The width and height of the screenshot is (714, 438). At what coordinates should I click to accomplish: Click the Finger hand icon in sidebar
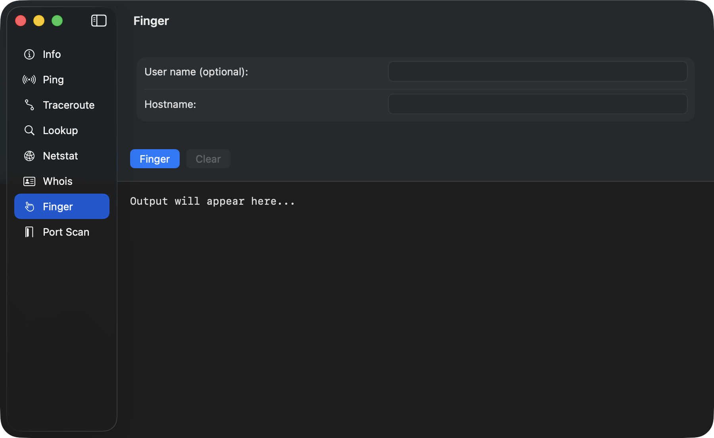tap(29, 206)
